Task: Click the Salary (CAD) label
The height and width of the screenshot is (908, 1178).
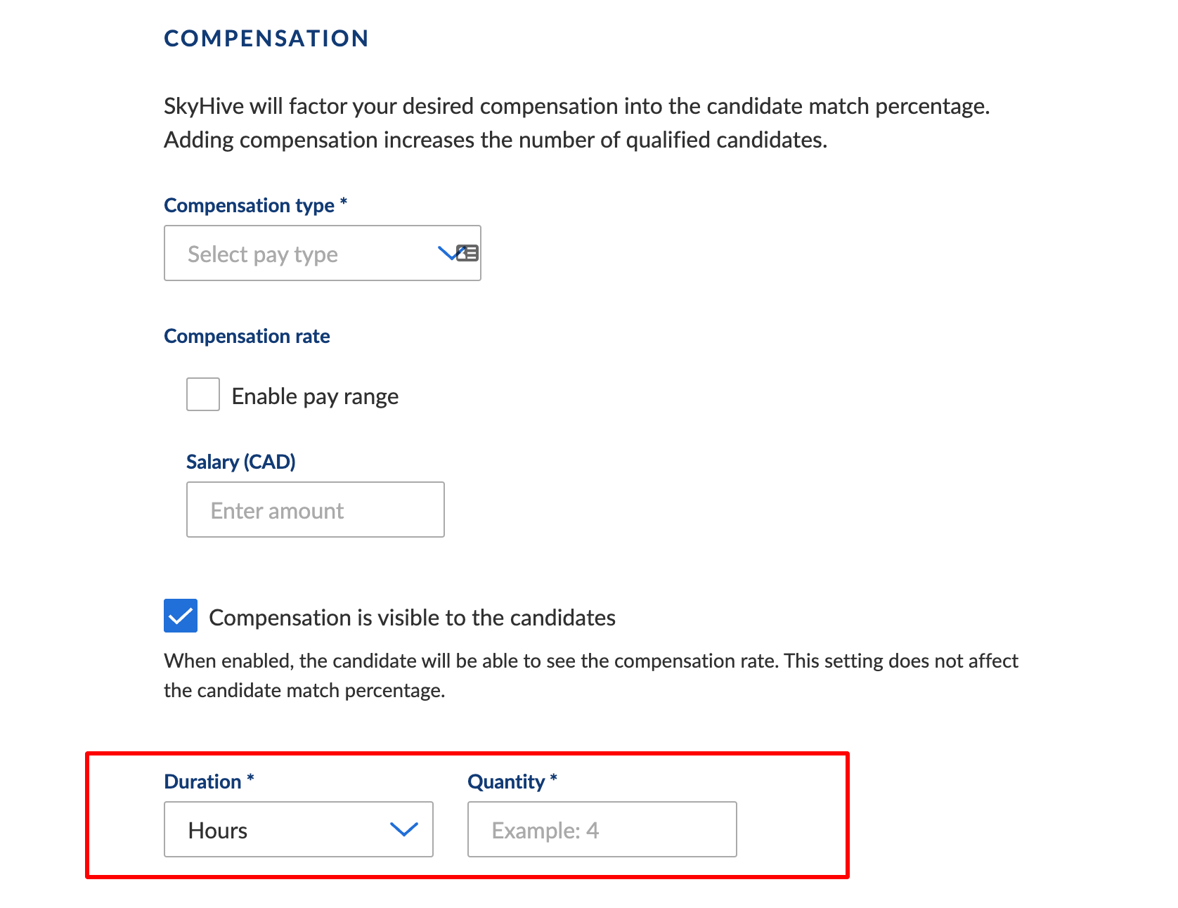Action: pos(240,462)
